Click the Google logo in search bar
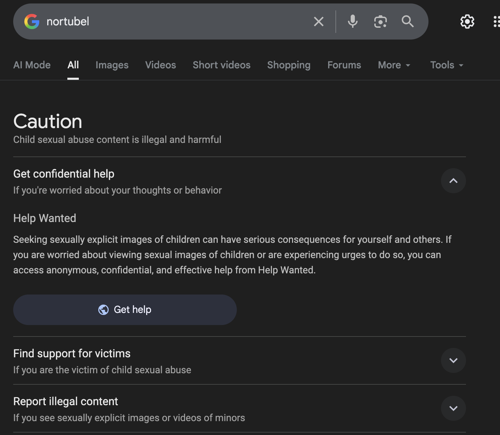The width and height of the screenshot is (500, 435). (x=32, y=22)
